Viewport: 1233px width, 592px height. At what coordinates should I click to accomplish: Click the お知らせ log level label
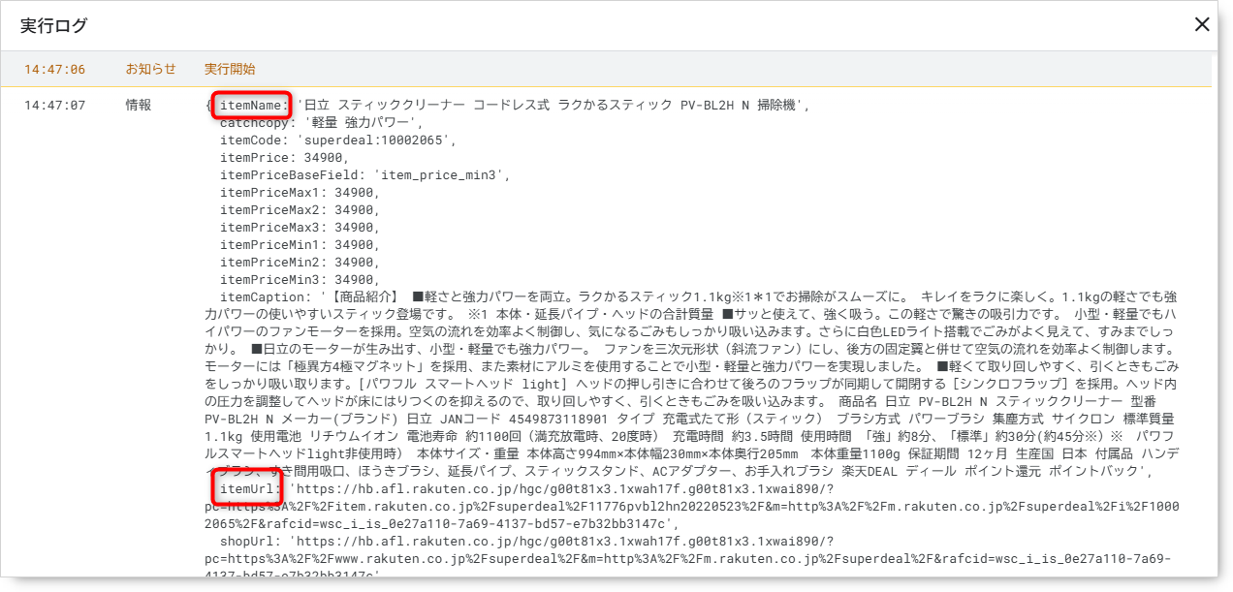click(x=150, y=70)
